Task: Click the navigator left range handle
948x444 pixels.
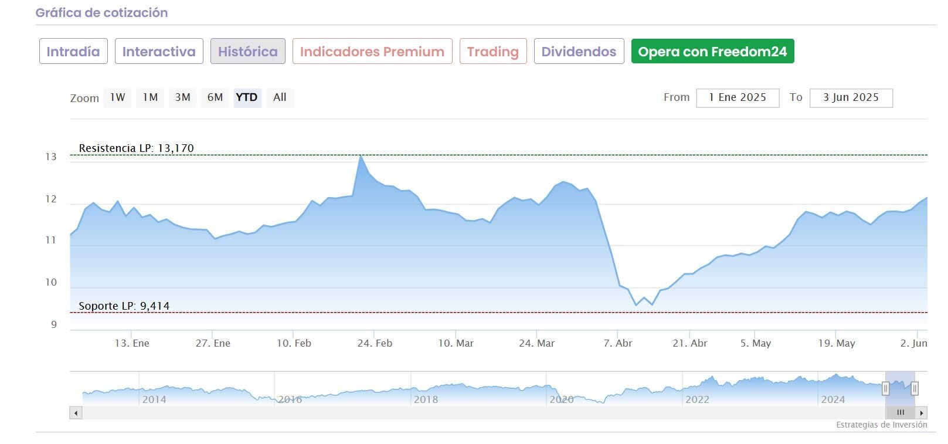Action: [x=885, y=388]
